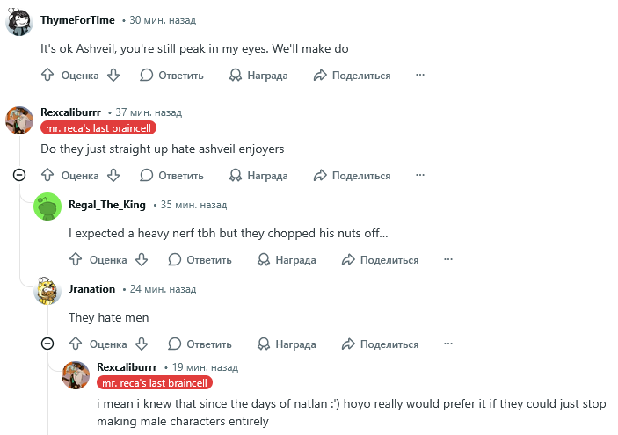The image size is (618, 435).
Task: Upvote ThymeForTime's comment
Action: (48, 76)
